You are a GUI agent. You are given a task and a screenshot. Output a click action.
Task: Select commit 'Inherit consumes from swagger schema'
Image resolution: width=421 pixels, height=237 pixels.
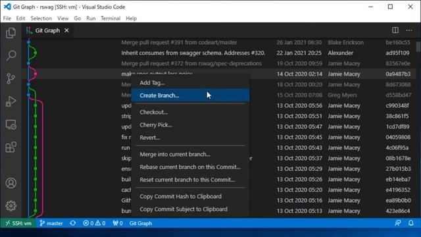pyautogui.click(x=193, y=53)
